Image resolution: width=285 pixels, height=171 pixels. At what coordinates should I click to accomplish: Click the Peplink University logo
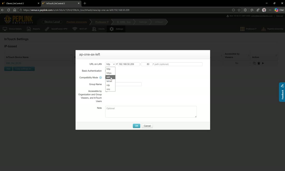click(18, 20)
